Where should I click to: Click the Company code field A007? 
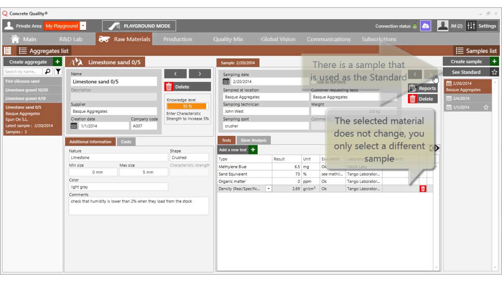(x=144, y=126)
